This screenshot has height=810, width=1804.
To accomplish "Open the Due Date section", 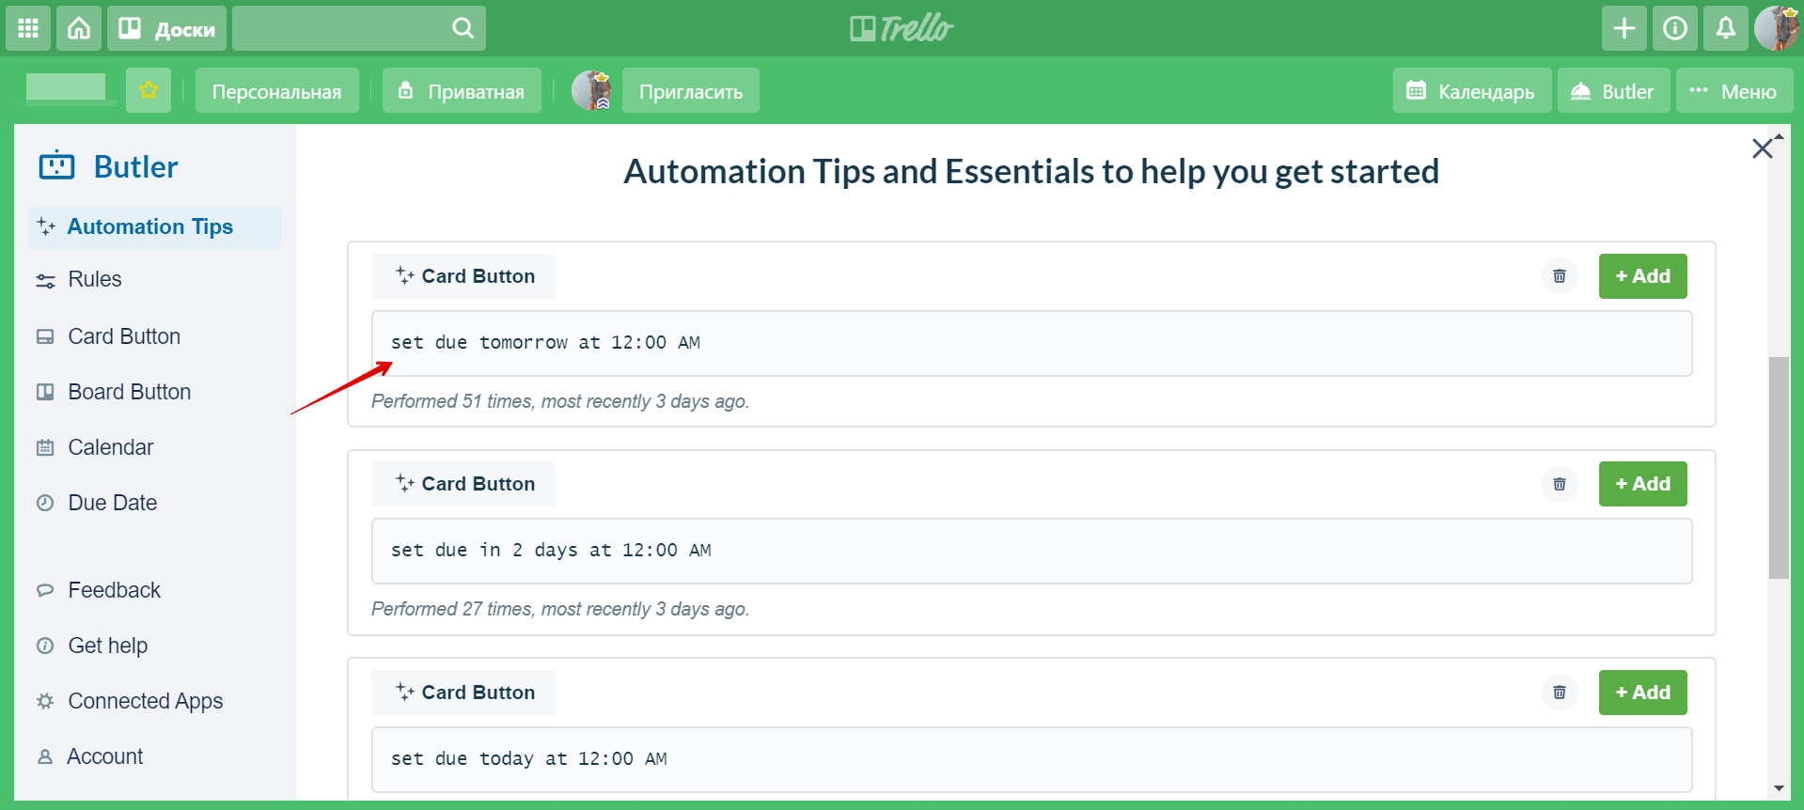I will [113, 503].
